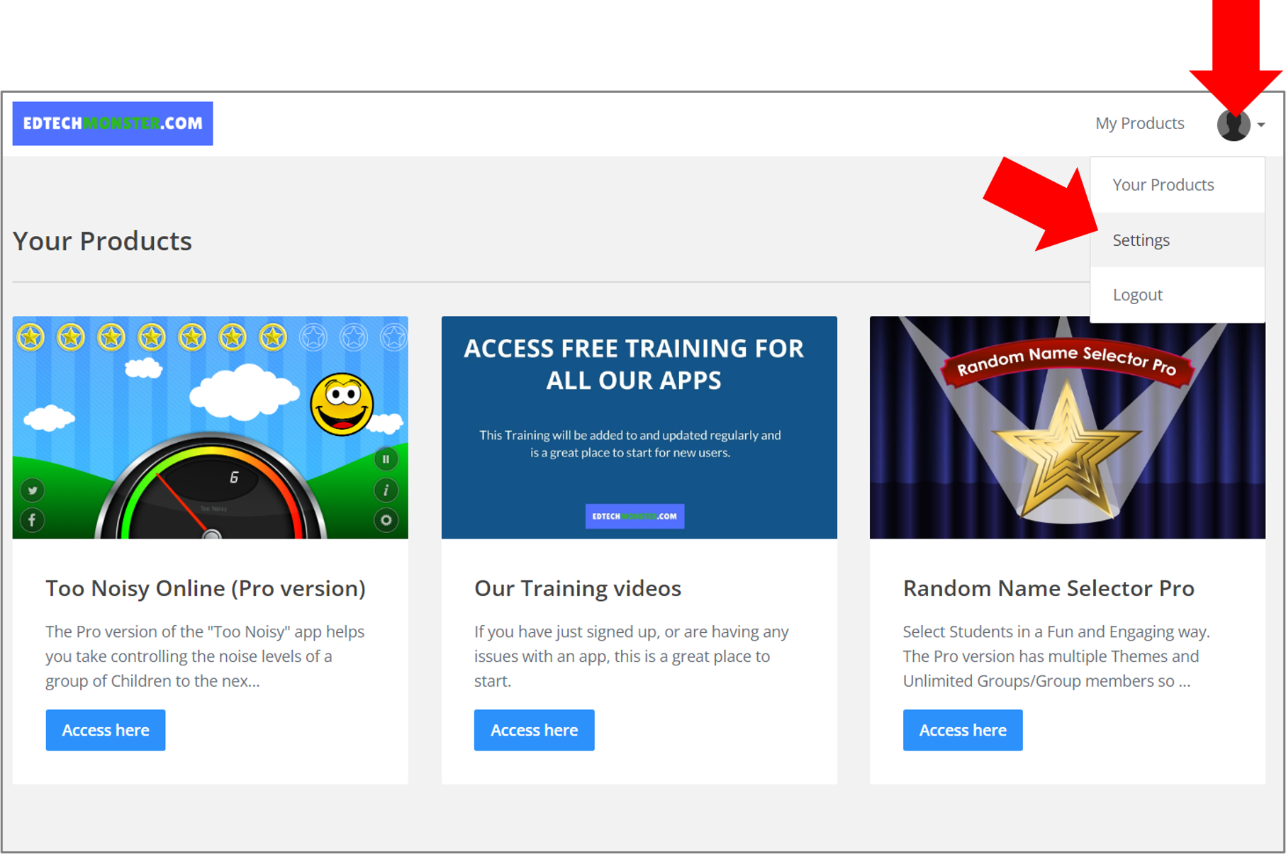The width and height of the screenshot is (1286, 854).
Task: Click the Too Noisy Online description text
Action: pyautogui.click(x=205, y=656)
